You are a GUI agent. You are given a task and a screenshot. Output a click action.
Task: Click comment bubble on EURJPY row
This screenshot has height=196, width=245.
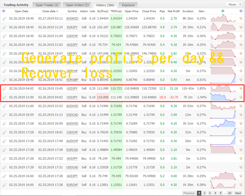241,27
